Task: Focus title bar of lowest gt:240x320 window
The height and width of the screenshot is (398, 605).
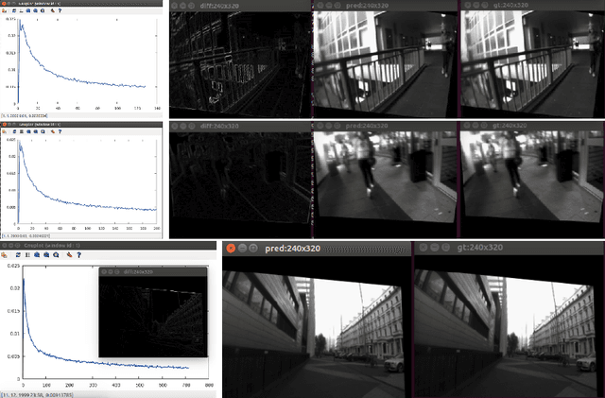Action: coord(509,248)
